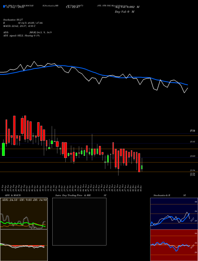The image size is (198, 261).
Task: Click the first tall green candlestick
Action: click(x=3, y=149)
